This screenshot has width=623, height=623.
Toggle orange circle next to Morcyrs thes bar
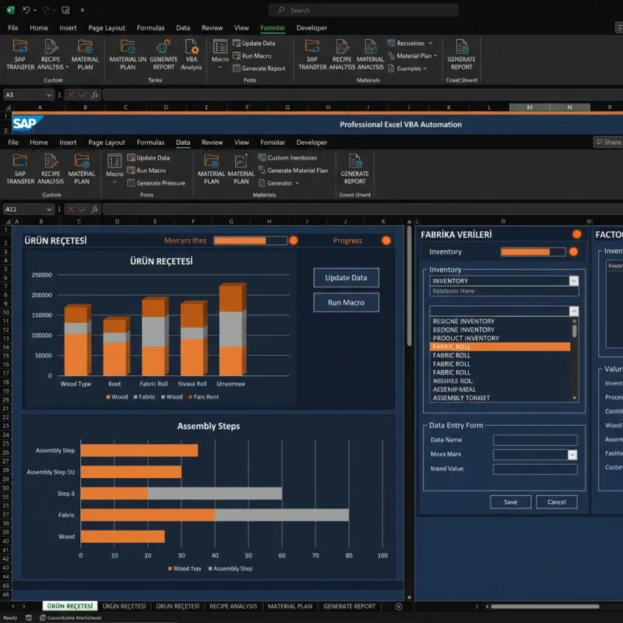(x=294, y=241)
